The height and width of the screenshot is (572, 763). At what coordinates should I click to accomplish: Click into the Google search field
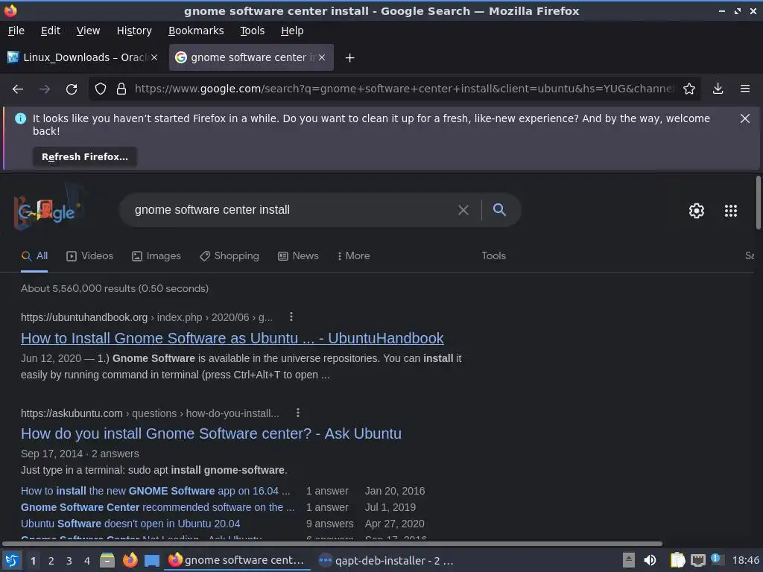coord(292,210)
